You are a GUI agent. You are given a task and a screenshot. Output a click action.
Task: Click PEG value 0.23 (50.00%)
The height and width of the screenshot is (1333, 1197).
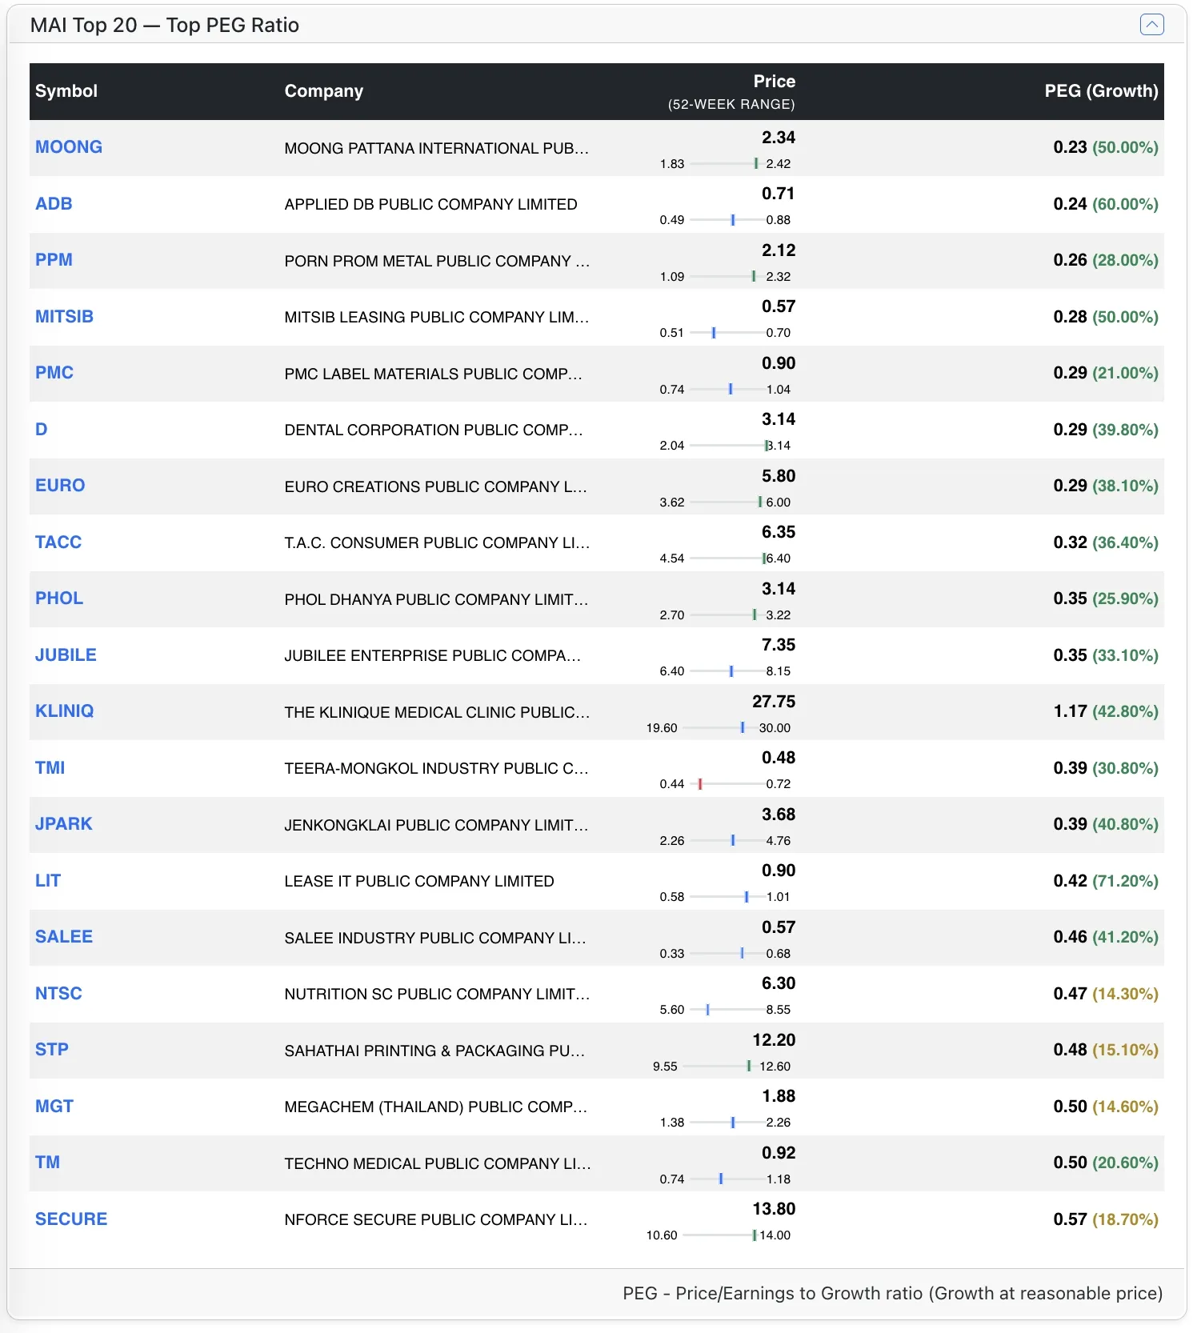[x=1106, y=147]
